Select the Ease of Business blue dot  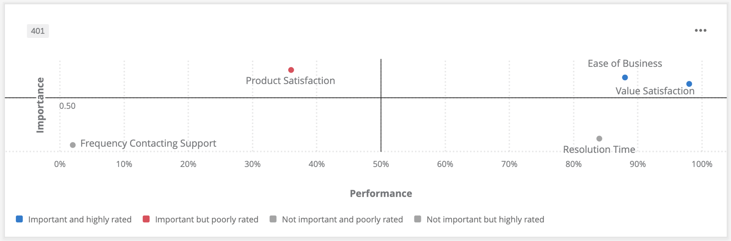click(625, 77)
